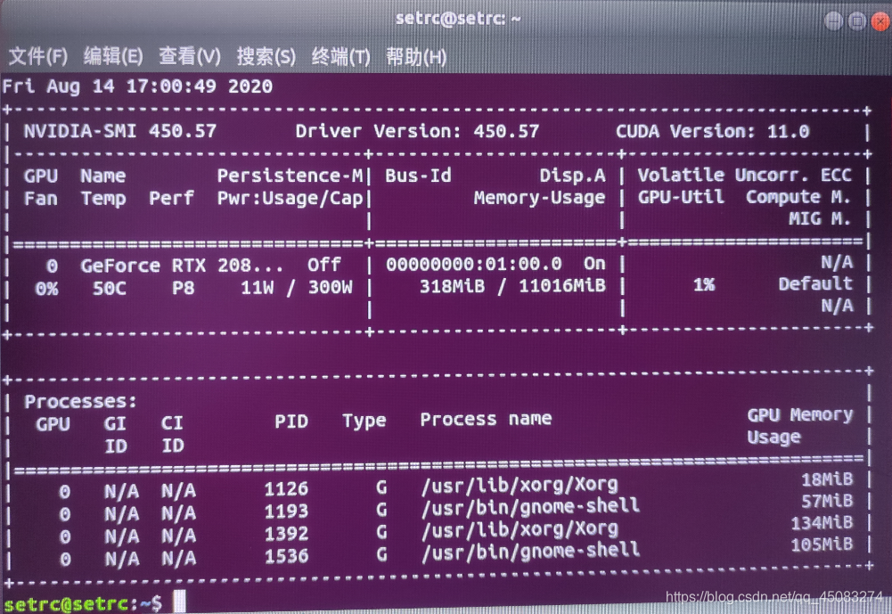
Task: Click the window title setrc@setrc: ~
Action: (x=458, y=18)
